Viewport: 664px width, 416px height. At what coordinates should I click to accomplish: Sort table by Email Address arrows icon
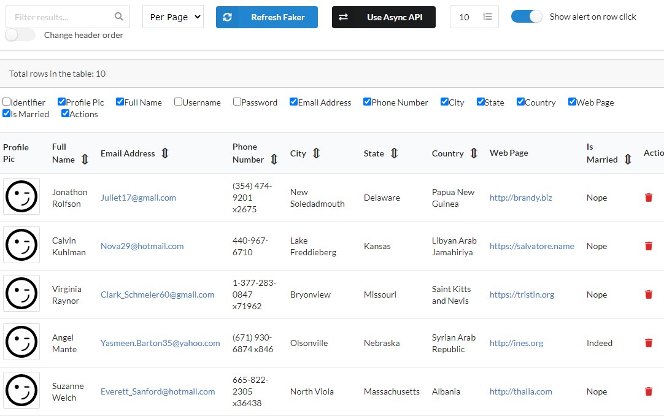pos(164,153)
